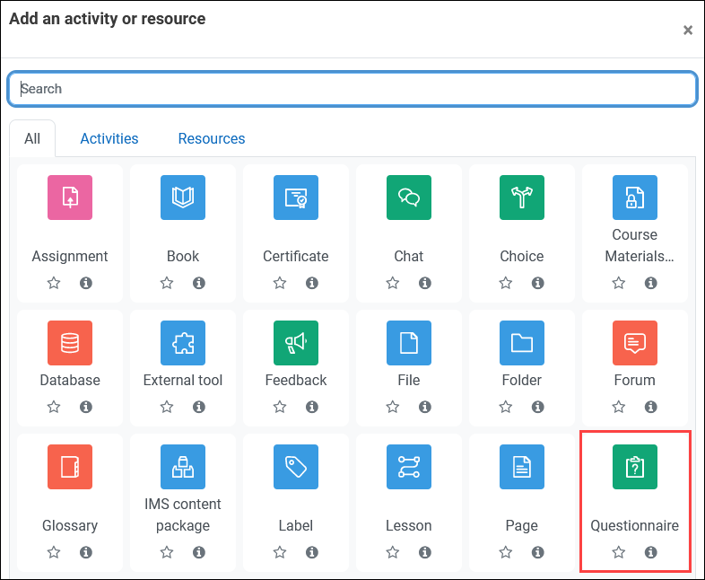
Task: Select the Label tag icon
Action: pos(296,467)
